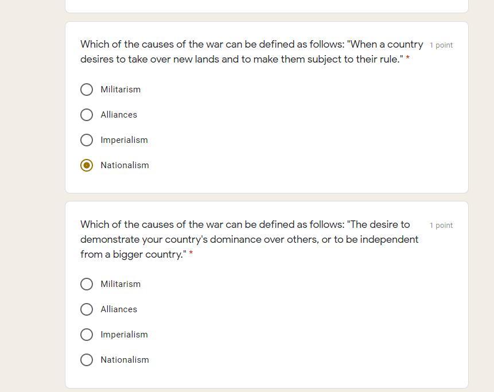Choose Alliances radio circle in new lands question
494x392 pixels.
[87, 115]
